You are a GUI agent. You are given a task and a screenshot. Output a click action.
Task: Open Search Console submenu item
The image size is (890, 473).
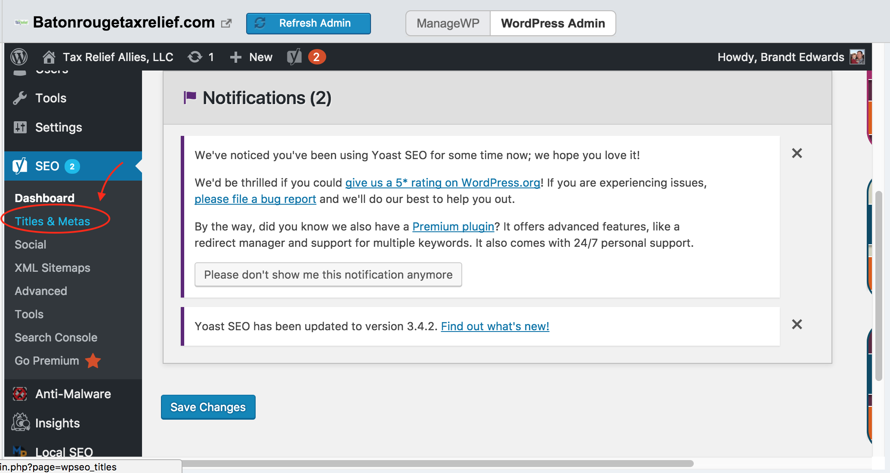pyautogui.click(x=56, y=337)
